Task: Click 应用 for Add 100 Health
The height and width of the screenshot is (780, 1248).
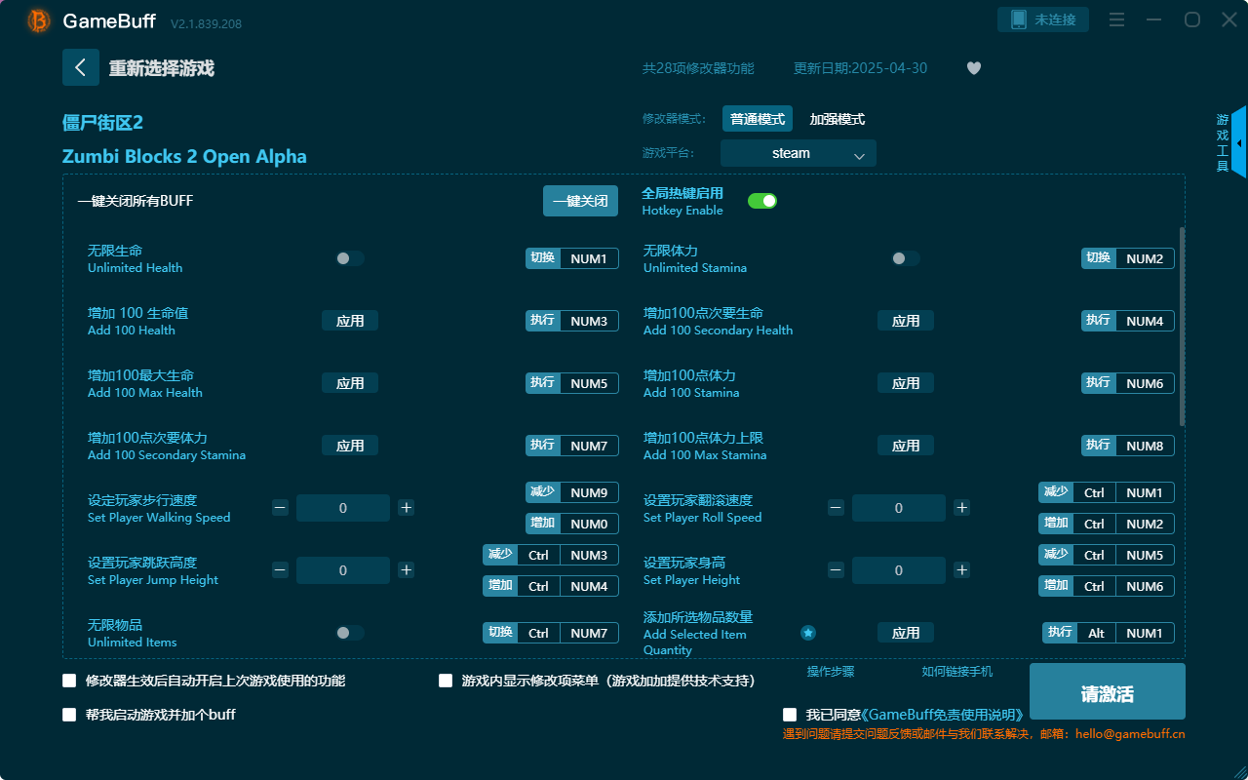Action: click(x=349, y=320)
